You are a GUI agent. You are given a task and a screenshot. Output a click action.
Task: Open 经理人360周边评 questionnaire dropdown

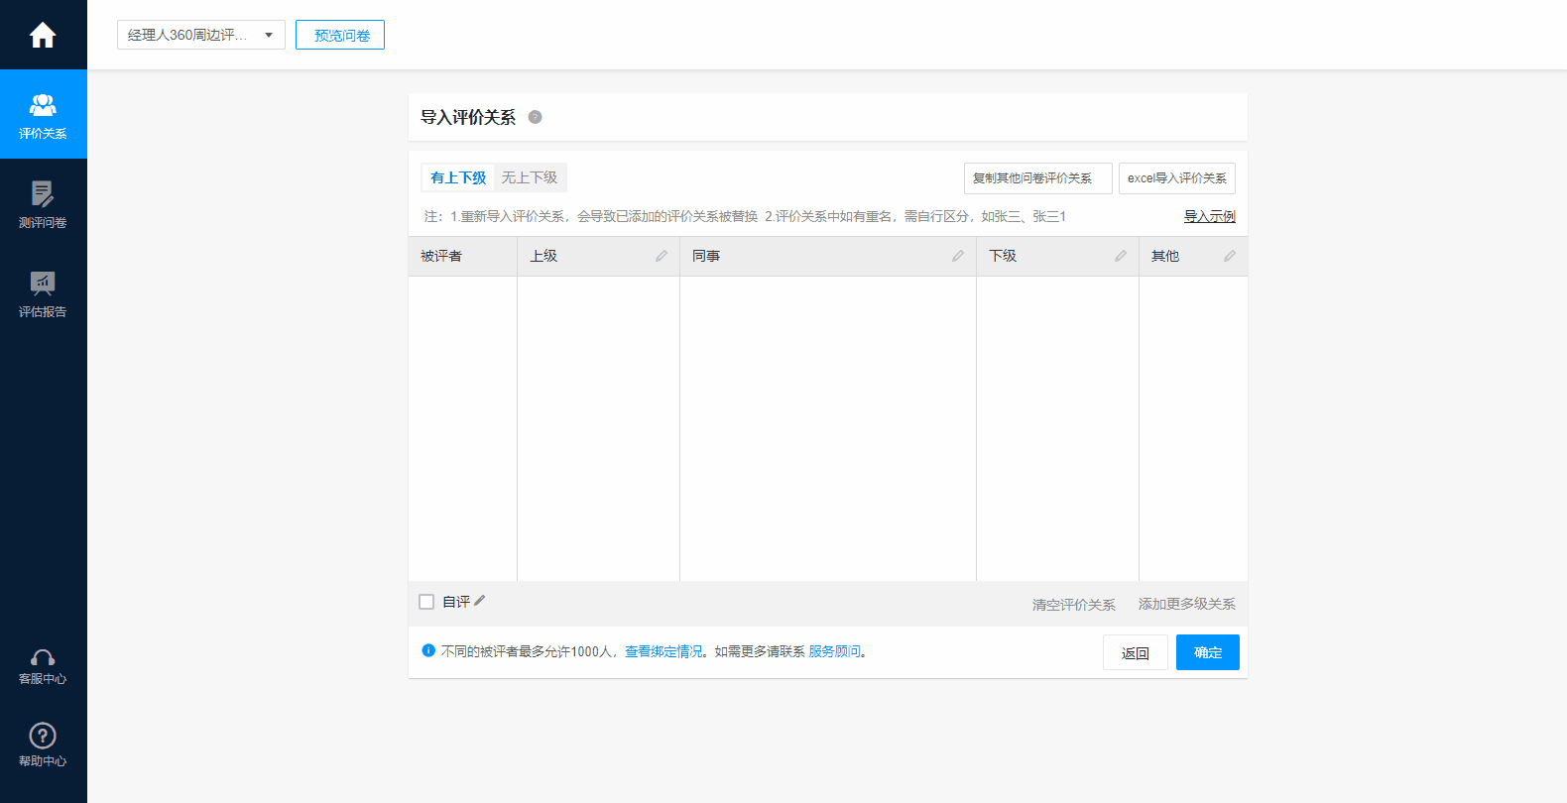pyautogui.click(x=201, y=35)
